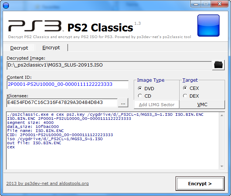Start encryption with Encrypt > button
The height and width of the screenshot is (196, 231).
[200, 184]
